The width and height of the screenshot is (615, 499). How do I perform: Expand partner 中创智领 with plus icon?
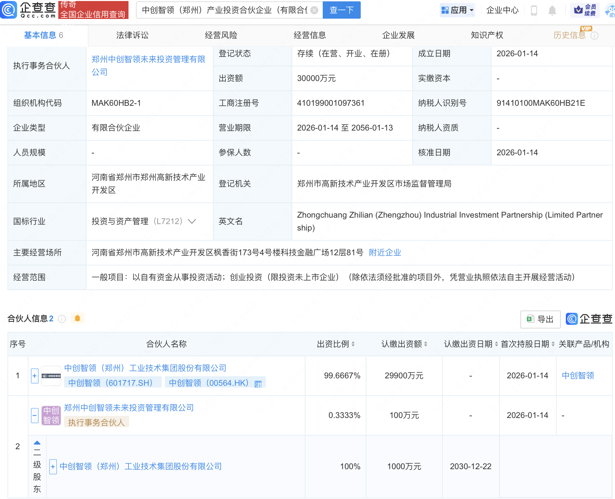[34, 375]
